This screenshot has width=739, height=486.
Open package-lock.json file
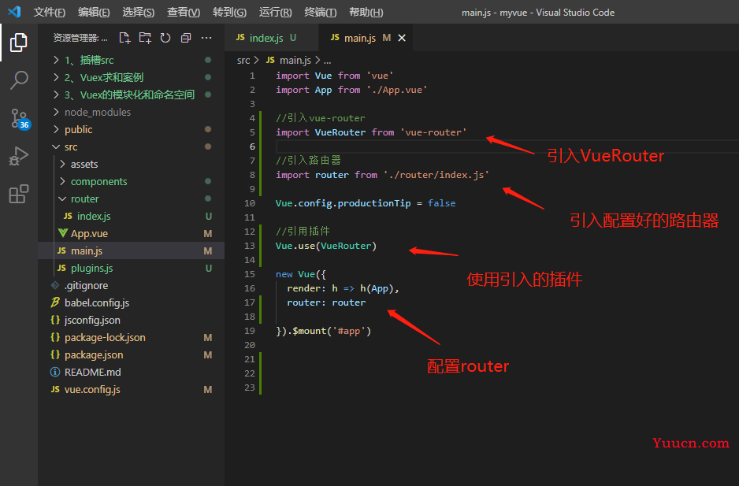point(131,337)
